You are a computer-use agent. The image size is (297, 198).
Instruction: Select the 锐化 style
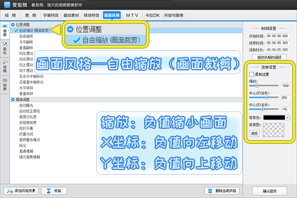23,146
